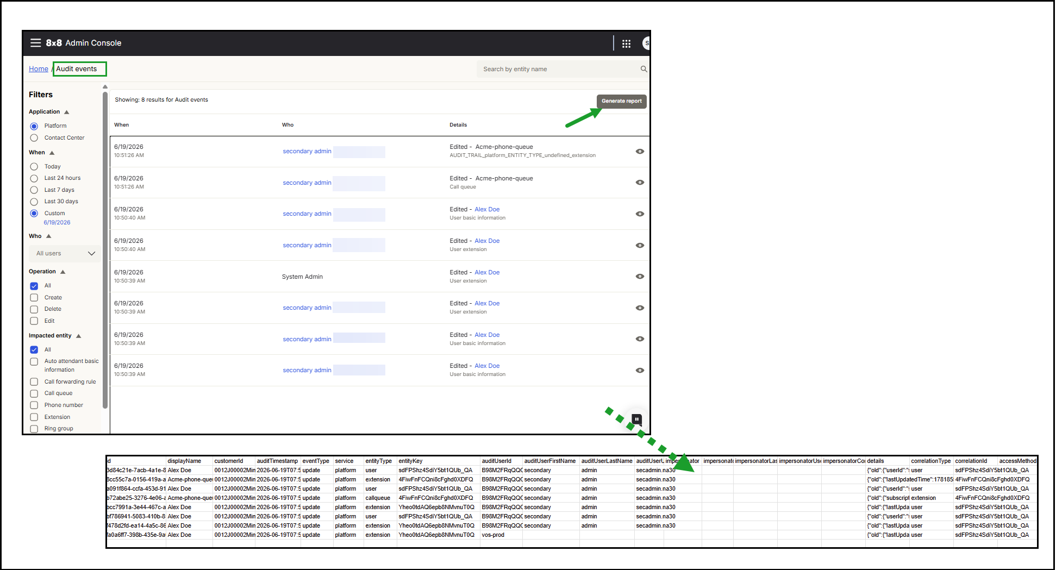The image size is (1056, 570).
Task: Select the Today time filter
Action: (x=34, y=167)
